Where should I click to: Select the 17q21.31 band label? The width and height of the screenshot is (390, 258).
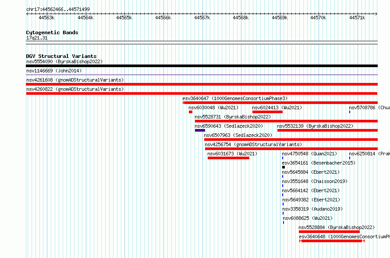pos(37,38)
